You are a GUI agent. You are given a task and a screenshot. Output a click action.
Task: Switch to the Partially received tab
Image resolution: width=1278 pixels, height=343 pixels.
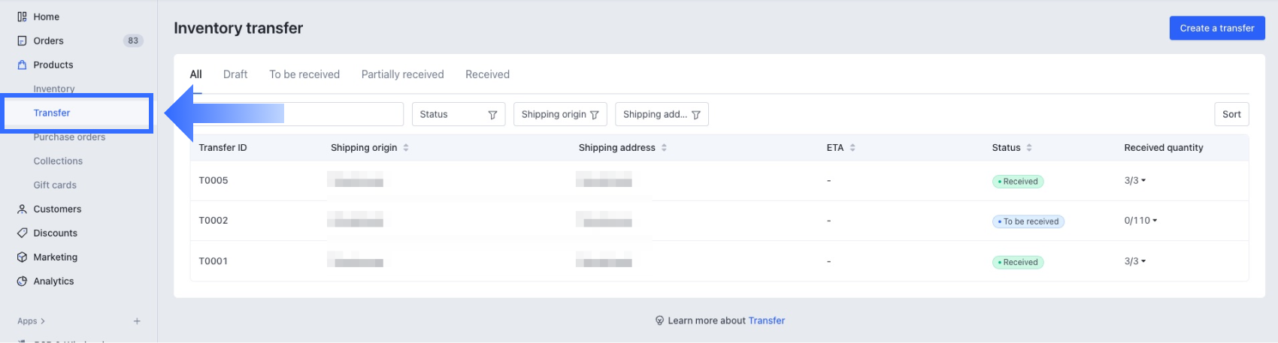pyautogui.click(x=402, y=74)
